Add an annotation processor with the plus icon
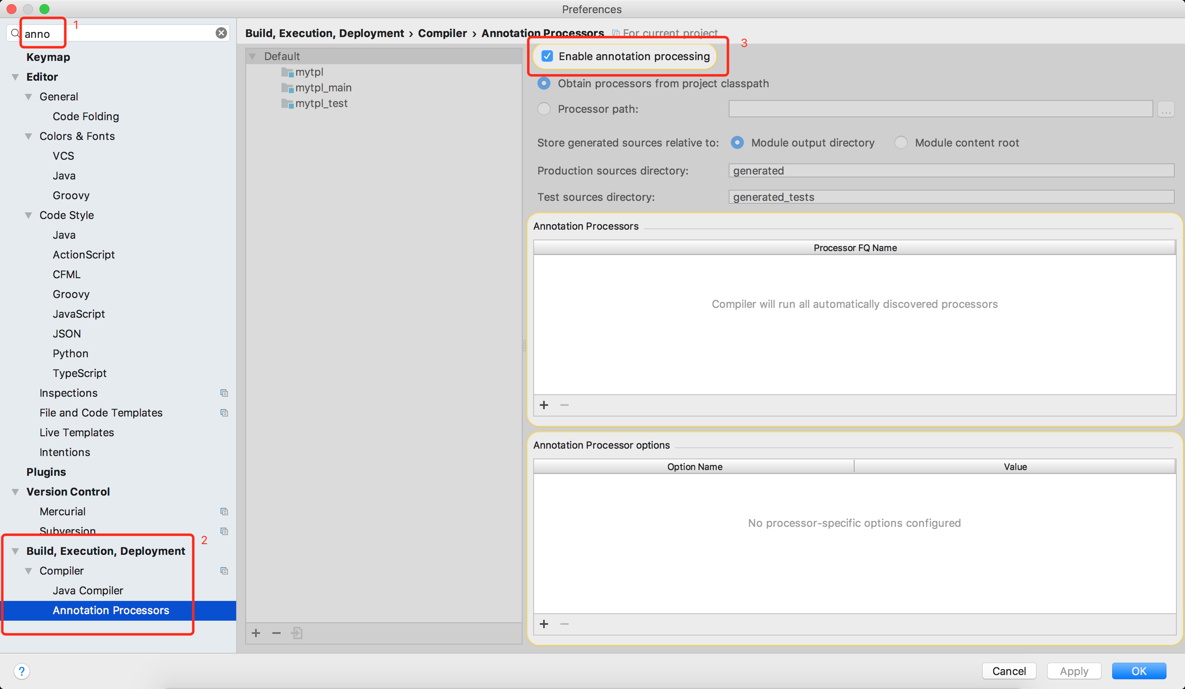Screen dimensions: 1185x689 (544, 405)
